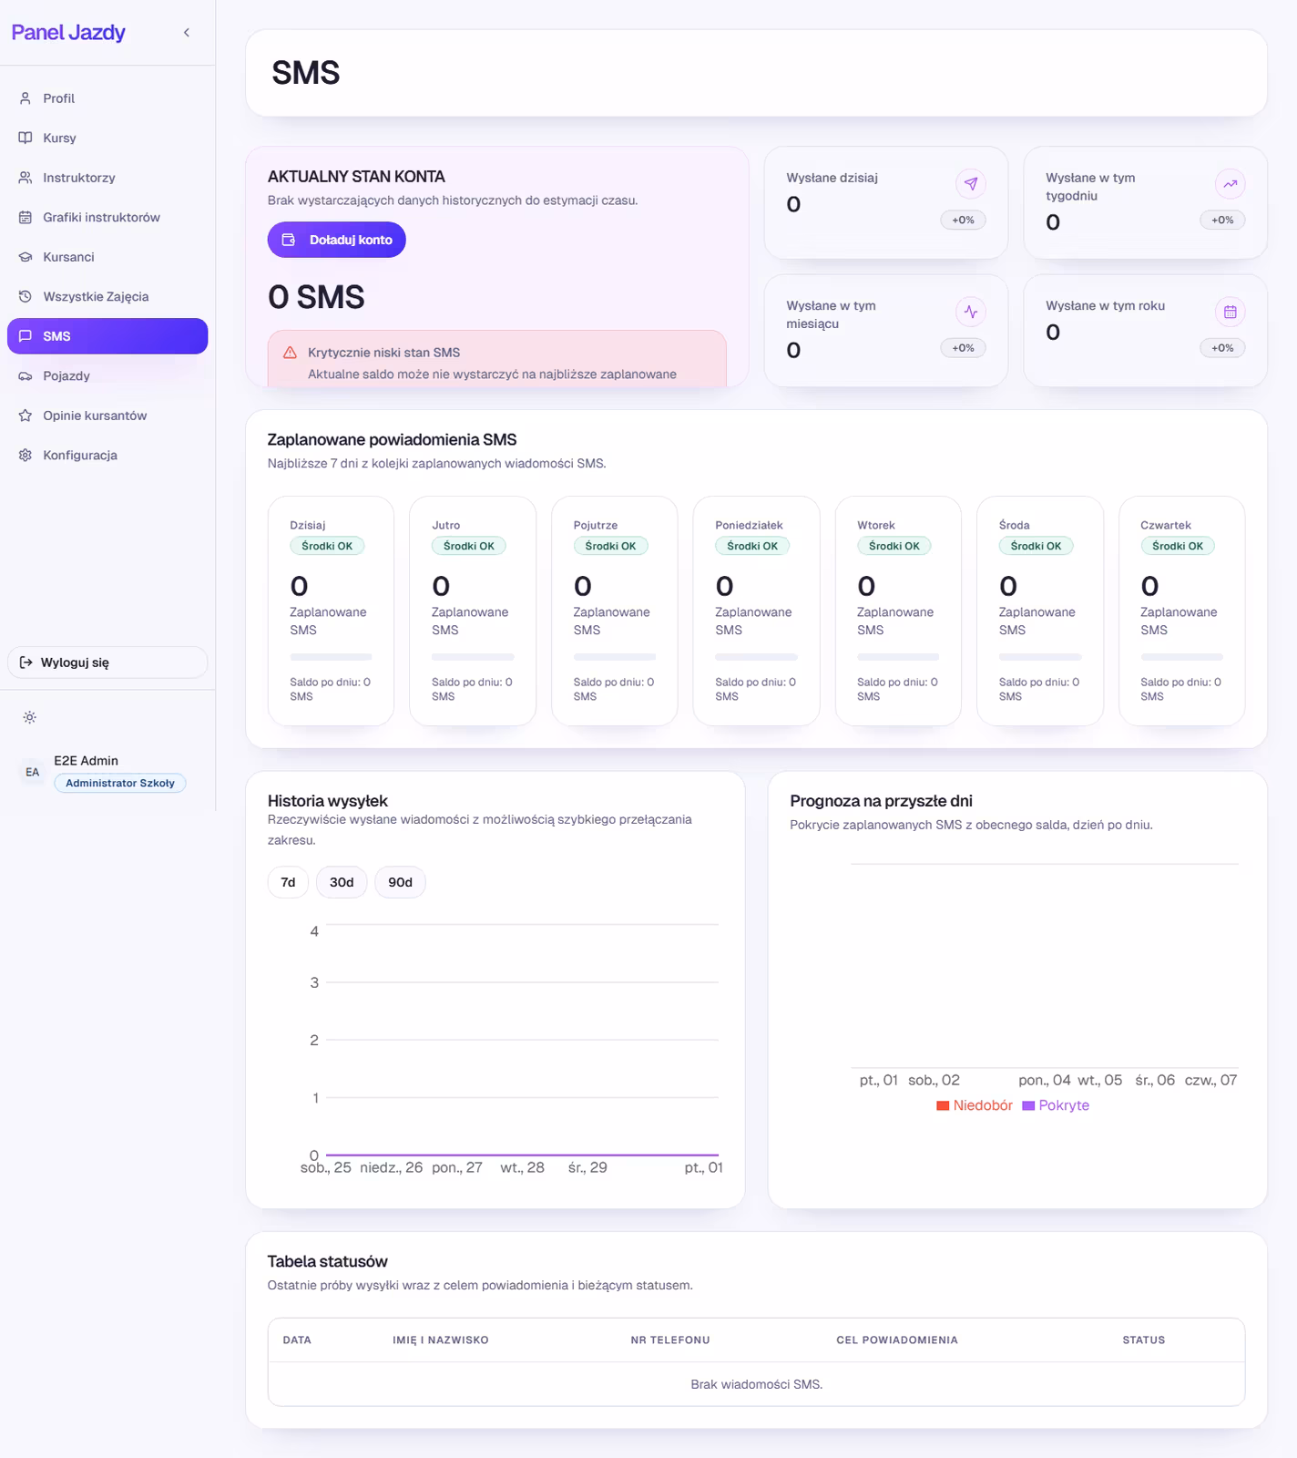This screenshot has width=1297, height=1458.
Task: Toggle Niedobór series in forecast legend
Action: (x=975, y=1105)
